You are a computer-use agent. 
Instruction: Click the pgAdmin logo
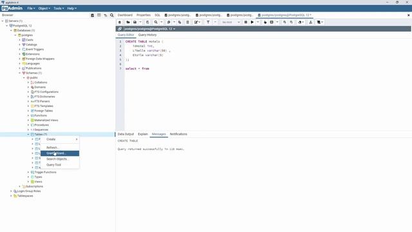tap(12, 8)
